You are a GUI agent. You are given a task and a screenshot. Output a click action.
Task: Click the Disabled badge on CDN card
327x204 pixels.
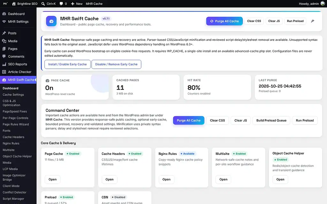118,197
